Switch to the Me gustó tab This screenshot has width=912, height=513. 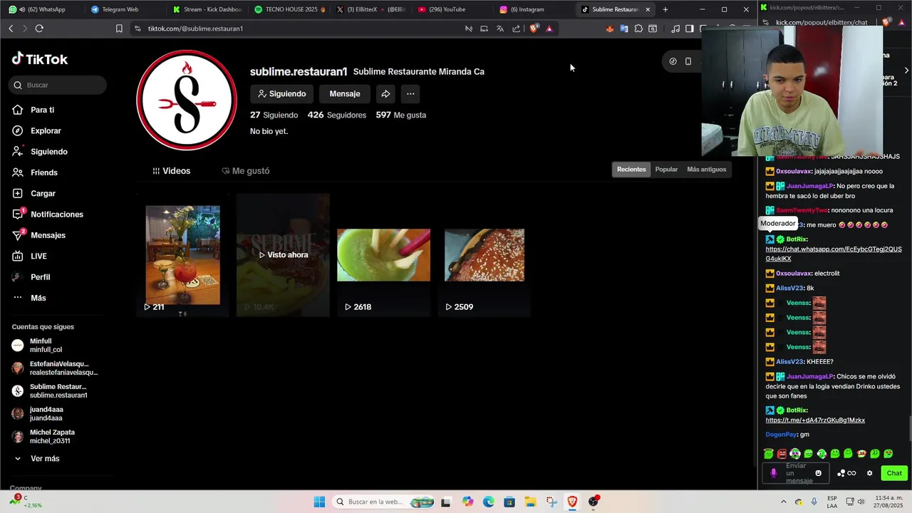[245, 171]
